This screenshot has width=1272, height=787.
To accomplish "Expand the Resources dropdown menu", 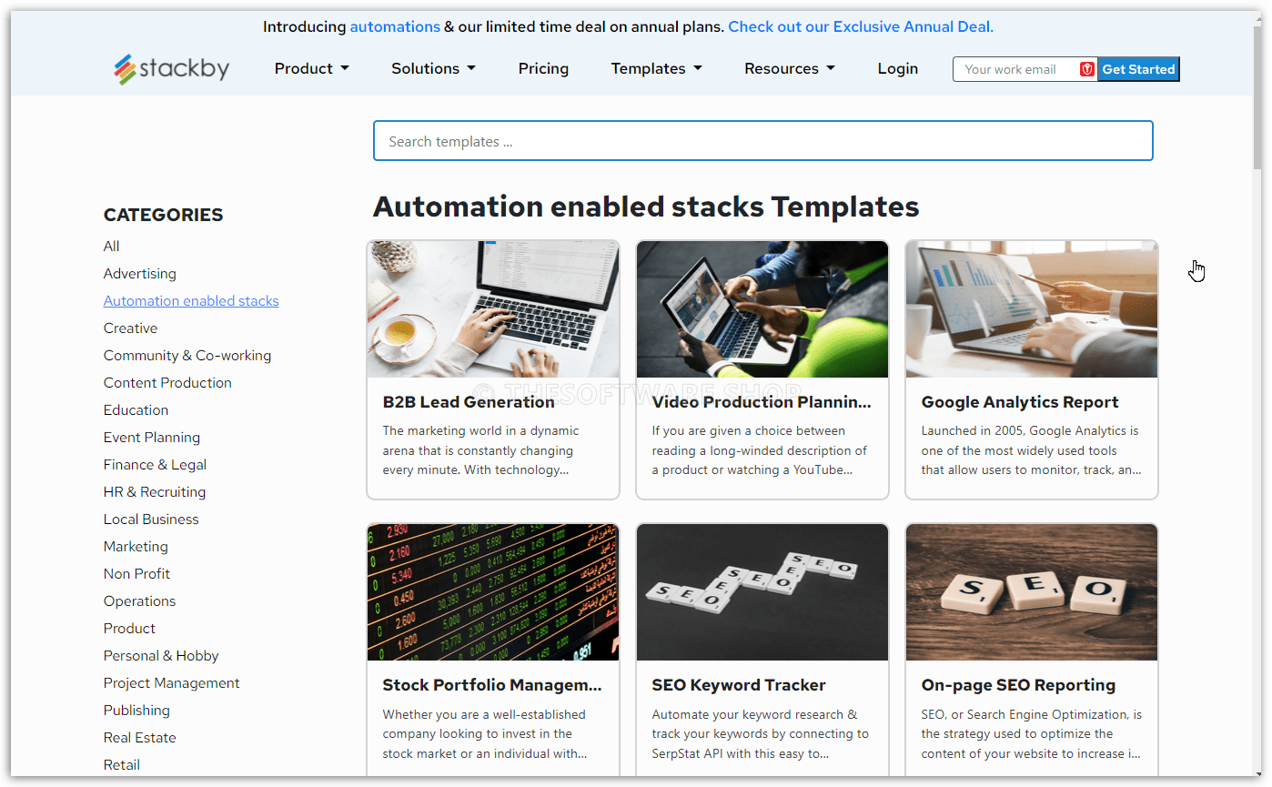I will (790, 68).
